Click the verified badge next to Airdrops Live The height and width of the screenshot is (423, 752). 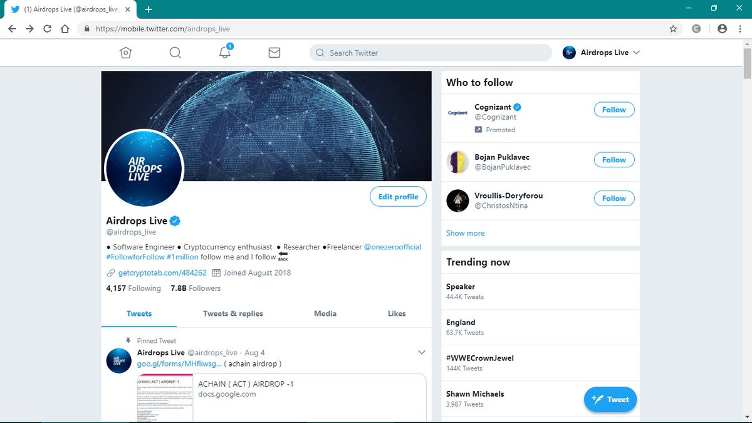pyautogui.click(x=175, y=220)
